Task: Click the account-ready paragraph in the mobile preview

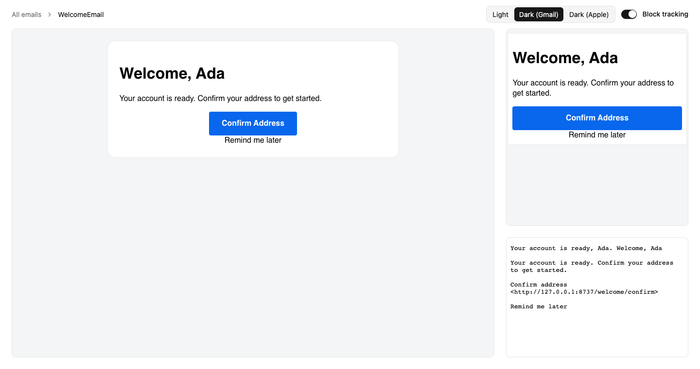Action: tap(593, 88)
